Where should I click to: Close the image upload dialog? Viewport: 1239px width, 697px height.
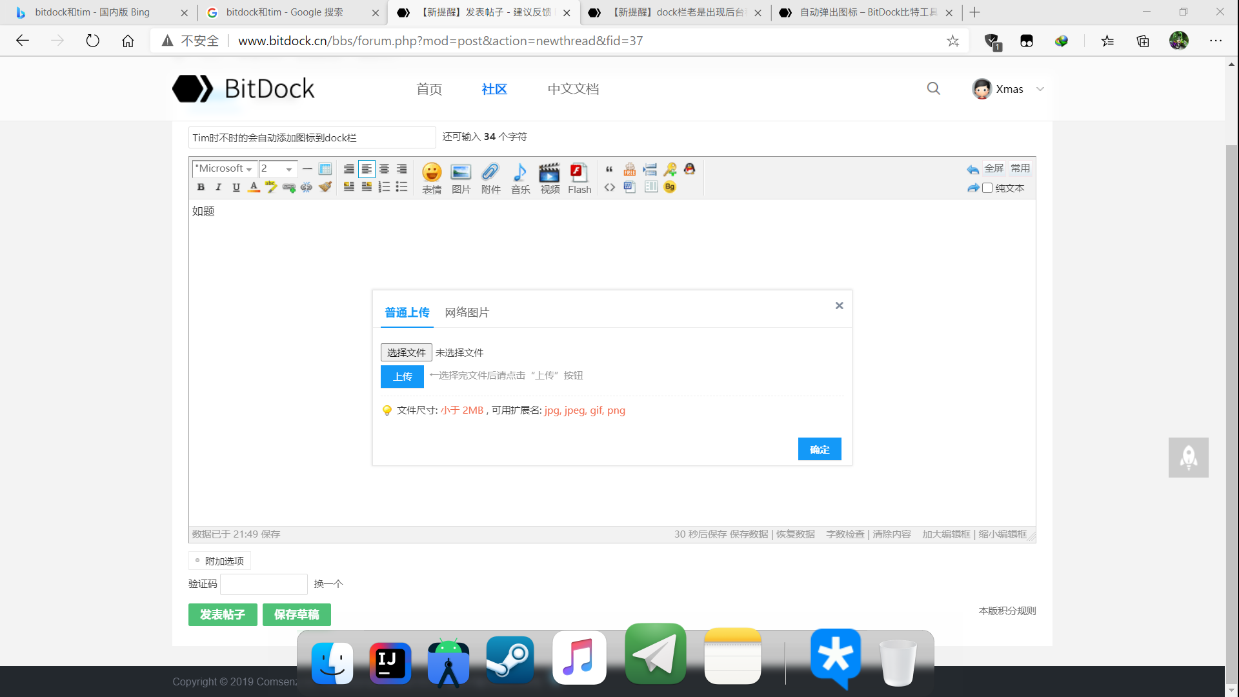(x=839, y=305)
